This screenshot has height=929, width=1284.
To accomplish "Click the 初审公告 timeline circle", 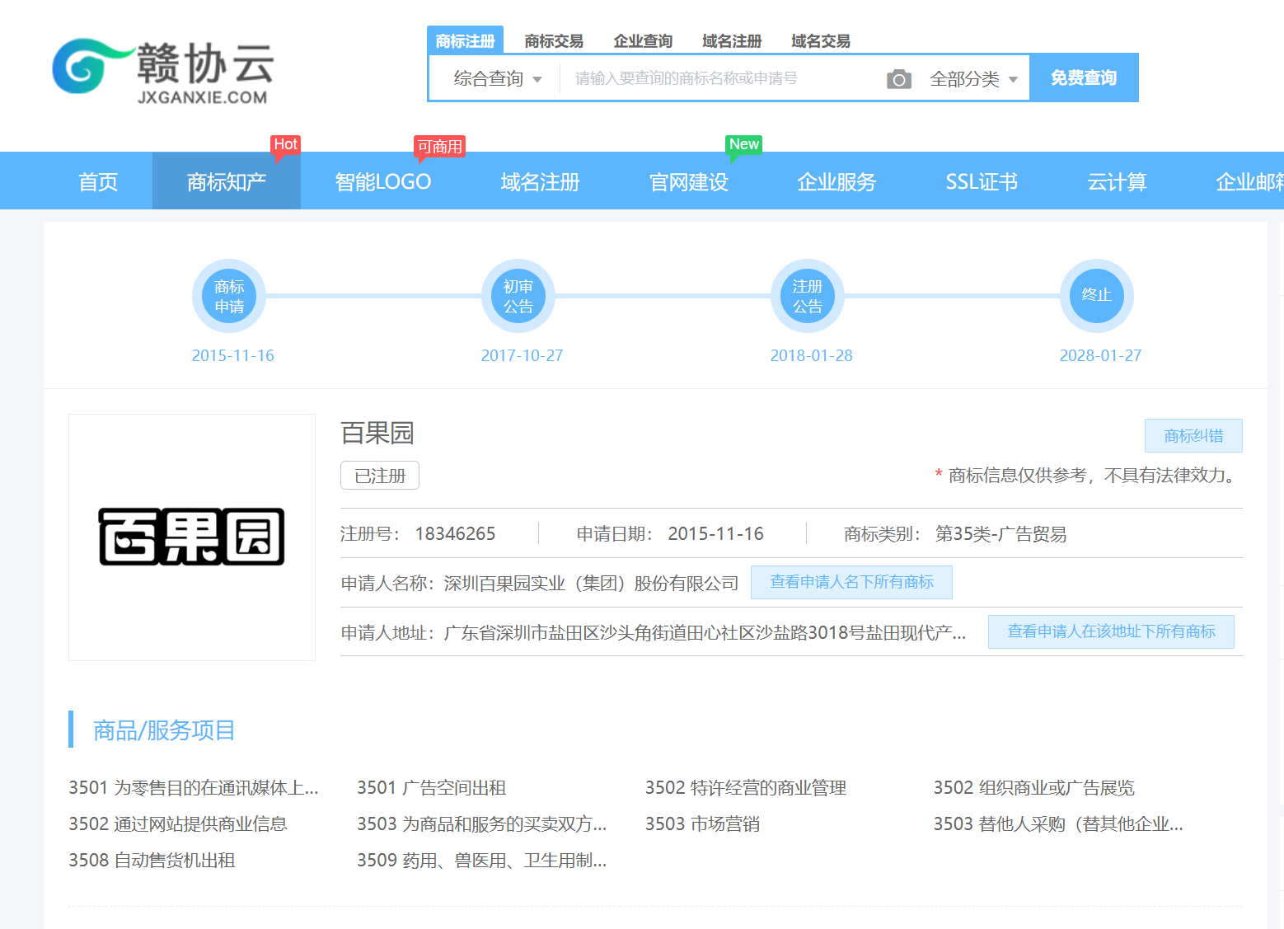I will click(518, 296).
